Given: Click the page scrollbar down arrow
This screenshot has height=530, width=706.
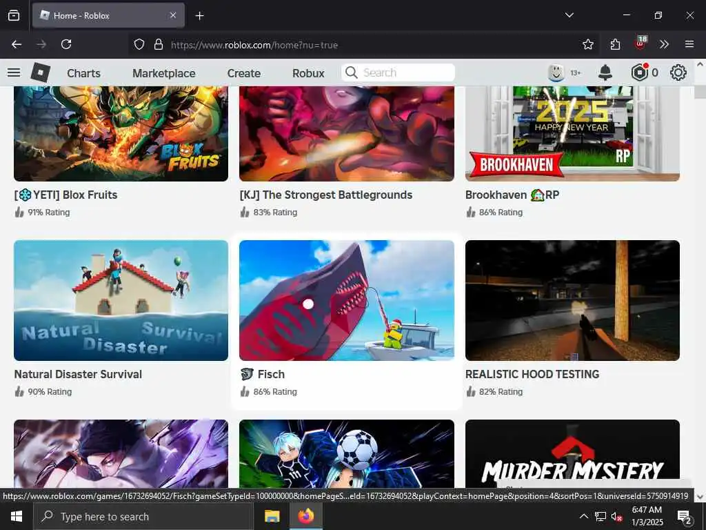Looking at the screenshot, I should point(700,497).
